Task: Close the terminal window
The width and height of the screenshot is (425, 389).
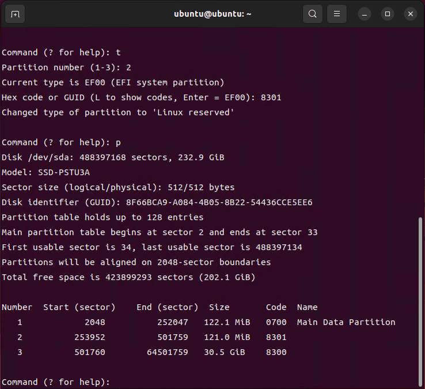Action: point(411,14)
